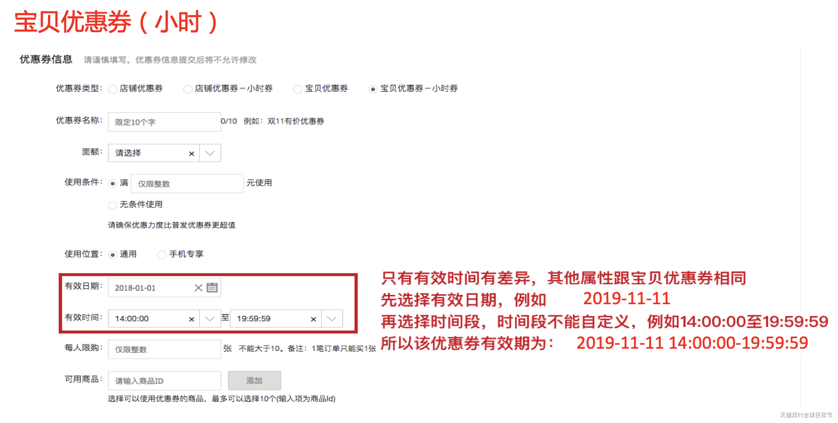Click the 添加 button
The width and height of the screenshot is (838, 423).
pyautogui.click(x=254, y=381)
